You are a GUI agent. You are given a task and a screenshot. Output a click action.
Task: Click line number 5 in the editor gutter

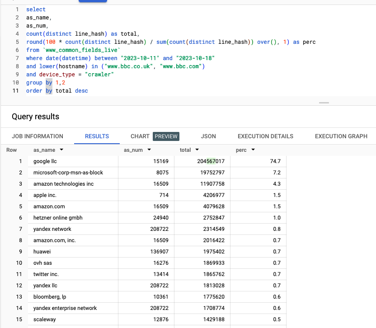pyautogui.click(x=17, y=42)
